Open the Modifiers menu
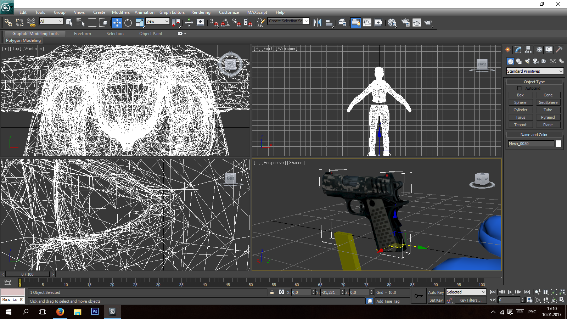Viewport: 567px width, 319px height. (120, 12)
